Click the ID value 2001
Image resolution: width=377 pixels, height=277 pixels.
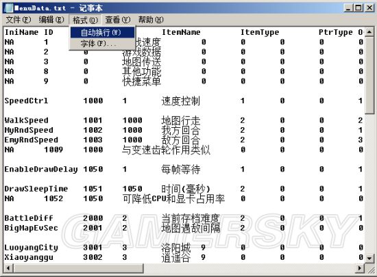coord(93,228)
